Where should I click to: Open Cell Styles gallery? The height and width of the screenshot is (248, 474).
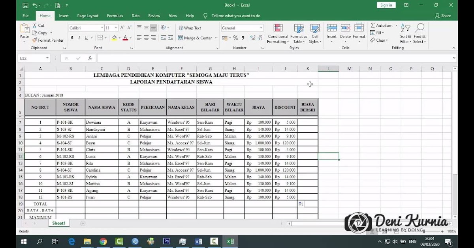(315, 33)
